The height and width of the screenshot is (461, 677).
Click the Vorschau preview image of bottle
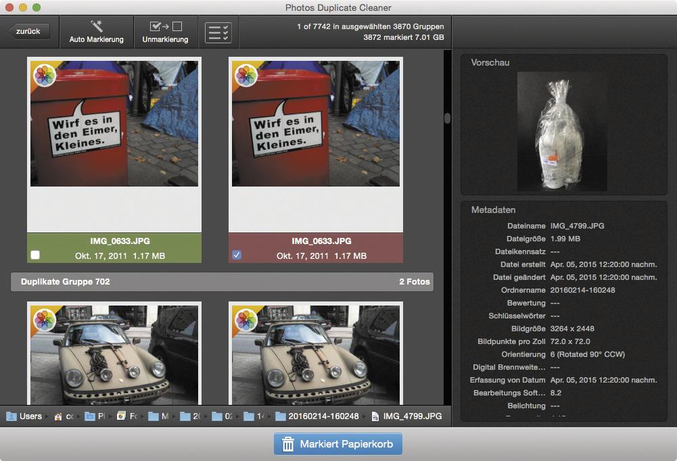(x=562, y=131)
